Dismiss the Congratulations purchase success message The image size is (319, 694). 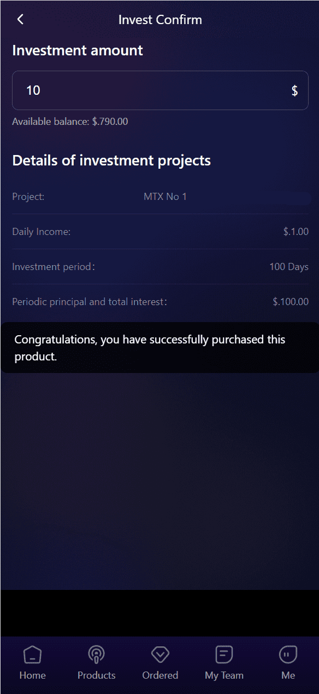click(x=159, y=348)
